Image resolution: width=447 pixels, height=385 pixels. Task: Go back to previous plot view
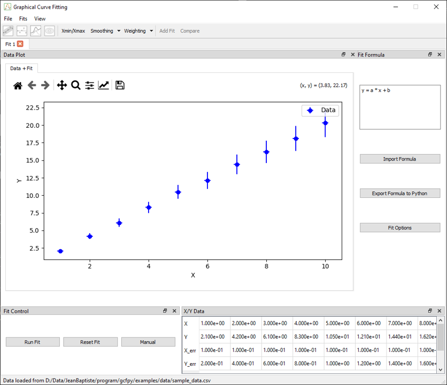pyautogui.click(x=32, y=85)
